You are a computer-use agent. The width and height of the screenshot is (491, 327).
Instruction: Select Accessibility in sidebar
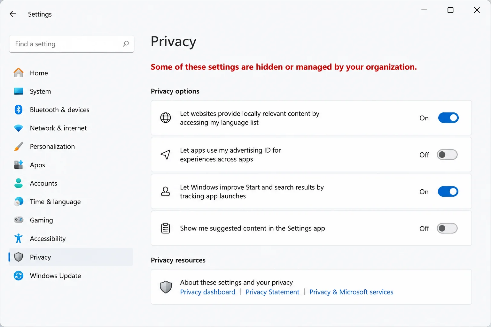pos(71,239)
